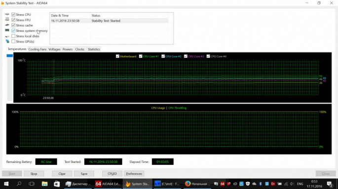Open the Preferences dialog
This screenshot has height=189, width=338.
coord(134,174)
